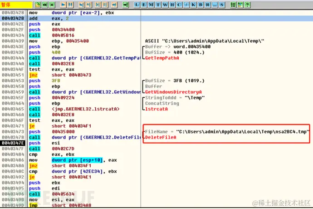Click the Open file toolbar icon

(38, 5)
